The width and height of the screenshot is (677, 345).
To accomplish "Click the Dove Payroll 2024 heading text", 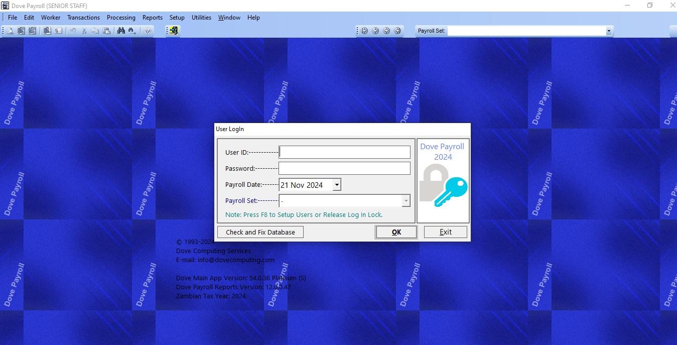I will pyautogui.click(x=442, y=152).
